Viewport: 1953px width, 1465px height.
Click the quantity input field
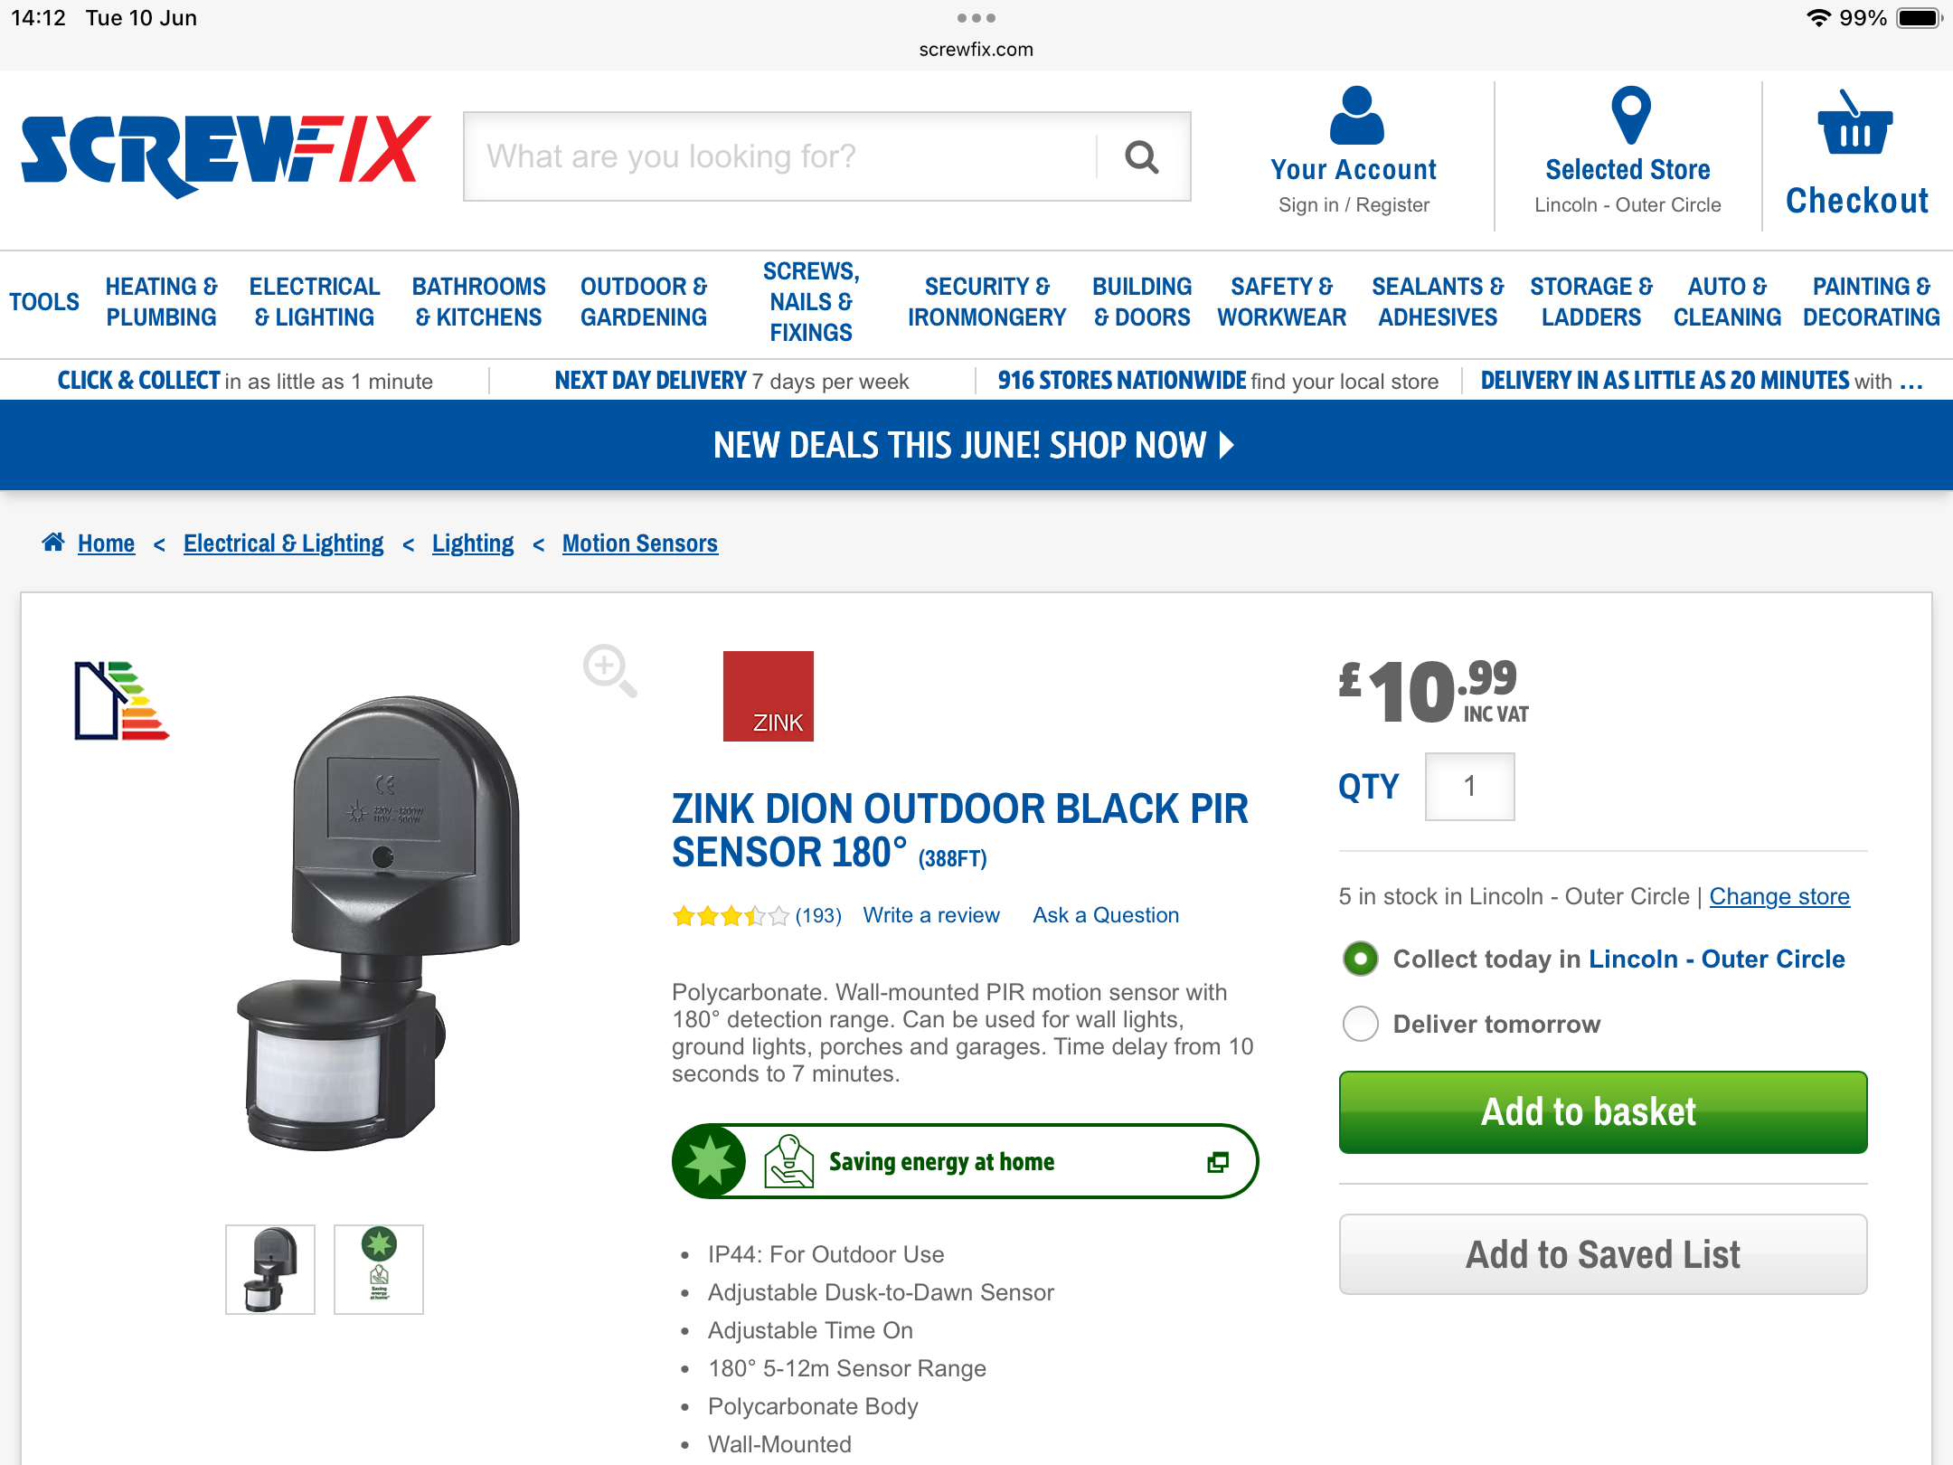(x=1469, y=787)
